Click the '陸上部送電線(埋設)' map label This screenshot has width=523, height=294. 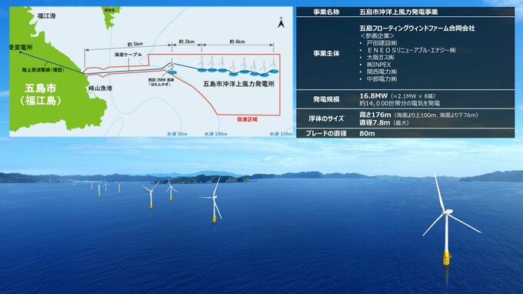[43, 70]
